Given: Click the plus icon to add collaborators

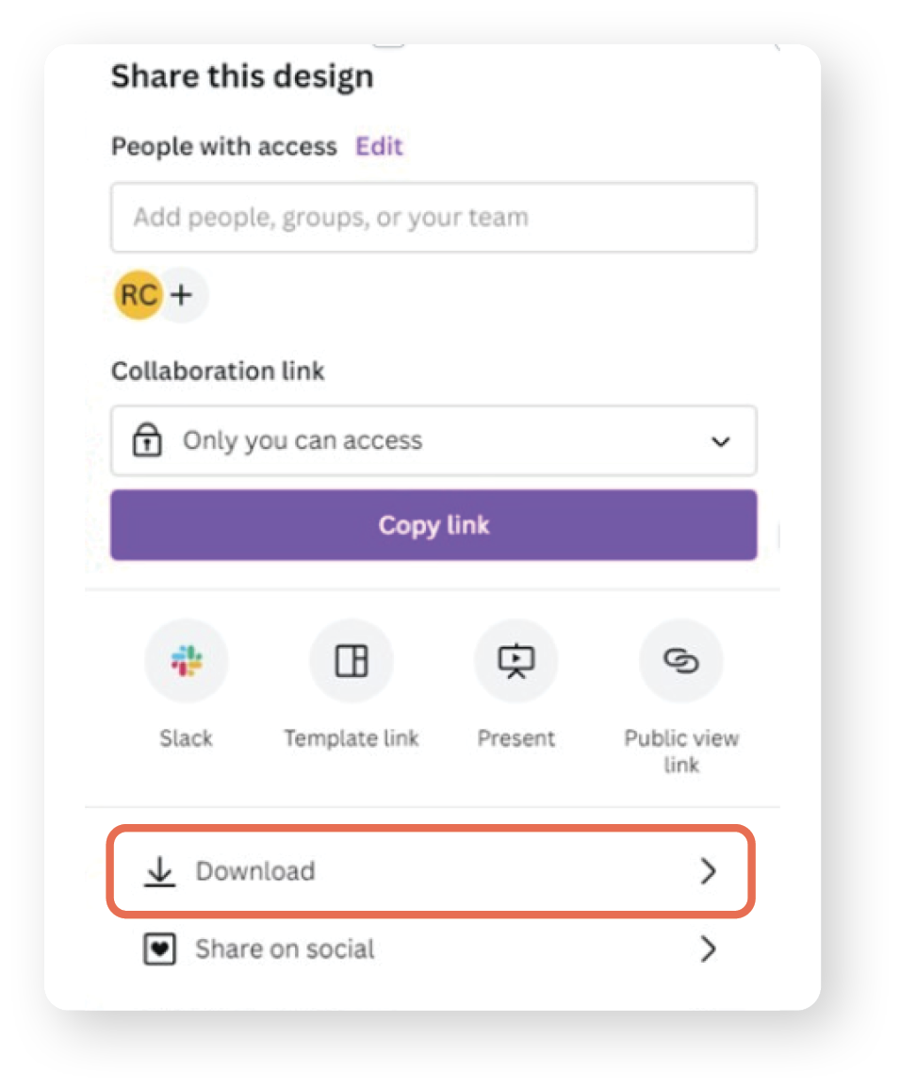Looking at the screenshot, I should [181, 294].
